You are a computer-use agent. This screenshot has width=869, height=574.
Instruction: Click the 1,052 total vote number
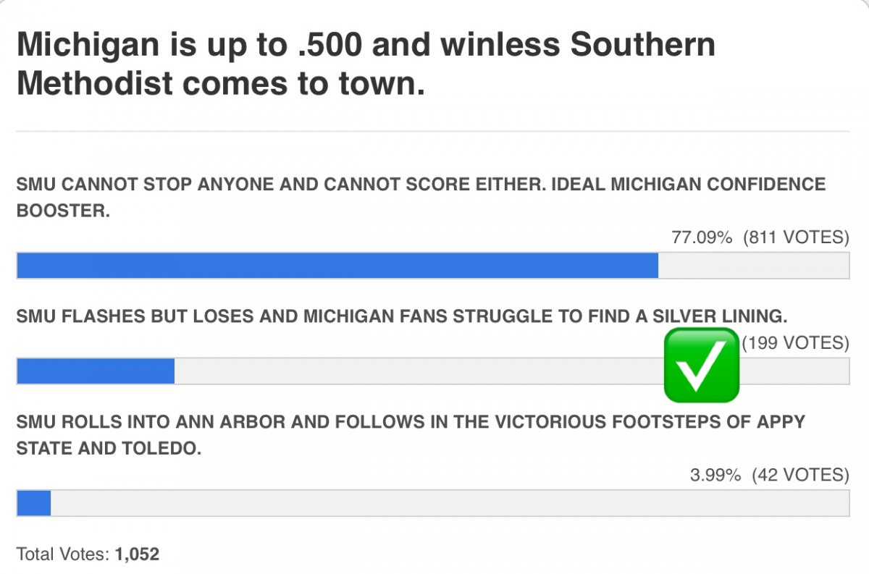pyautogui.click(x=137, y=554)
